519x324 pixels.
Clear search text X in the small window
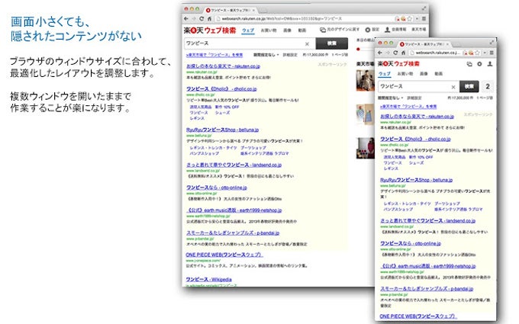[x=453, y=87]
